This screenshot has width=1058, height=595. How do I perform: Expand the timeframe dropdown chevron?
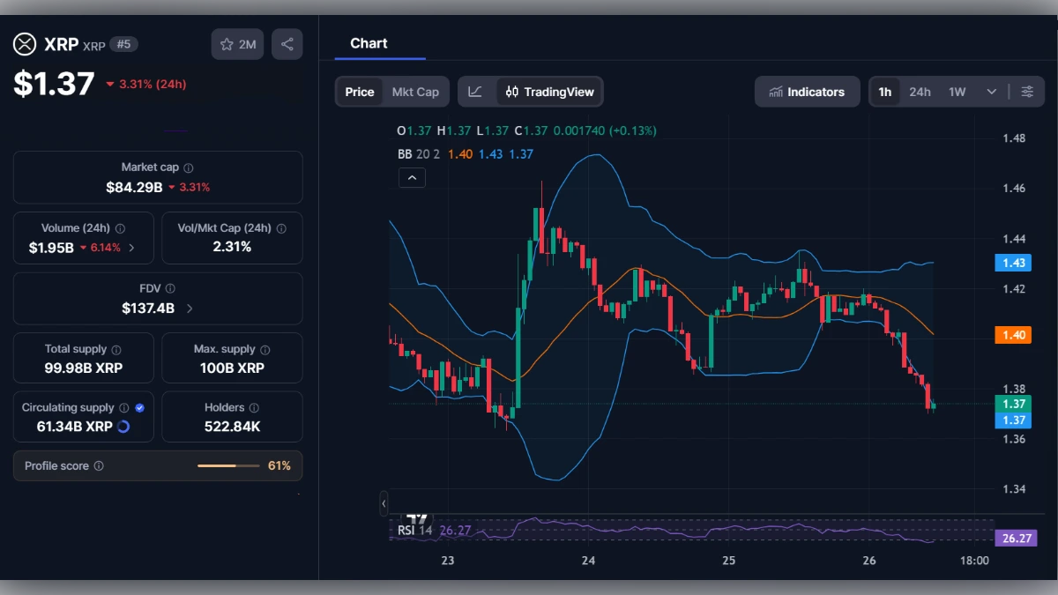[990, 91]
